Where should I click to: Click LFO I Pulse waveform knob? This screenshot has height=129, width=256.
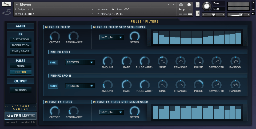pyautogui.click(x=198, y=61)
